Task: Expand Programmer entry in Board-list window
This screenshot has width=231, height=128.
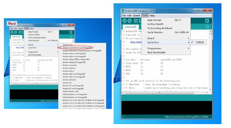Action: pos(41,52)
